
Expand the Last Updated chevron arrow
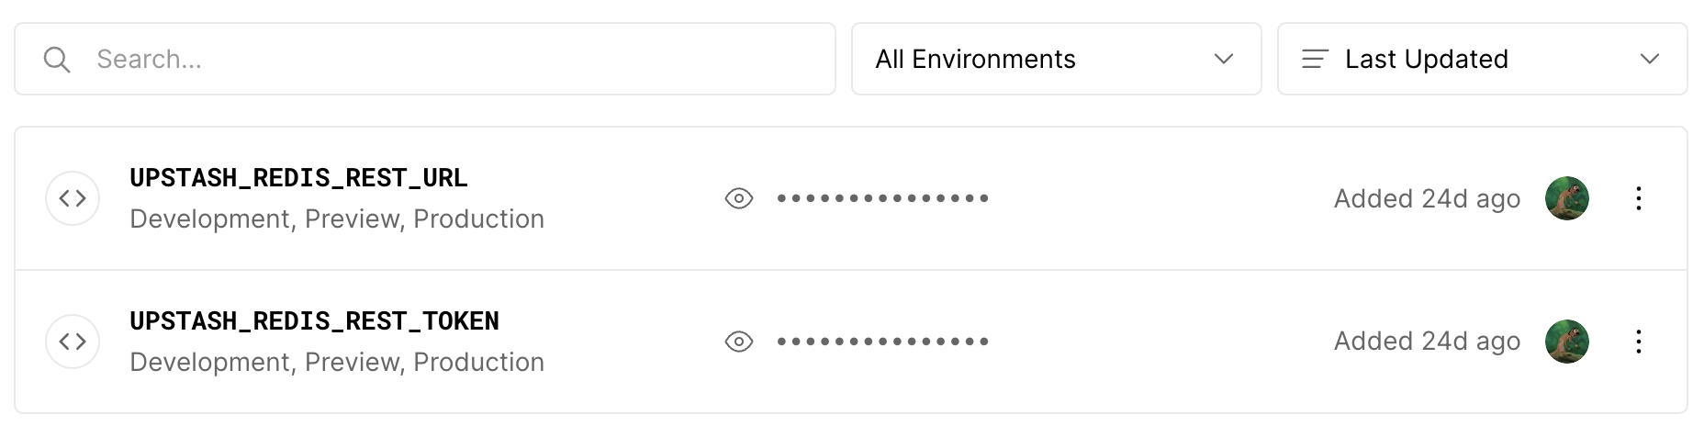pos(1649,60)
